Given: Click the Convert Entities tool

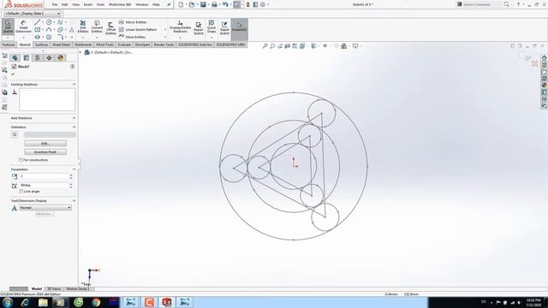Looking at the screenshot, I should pos(97,27).
